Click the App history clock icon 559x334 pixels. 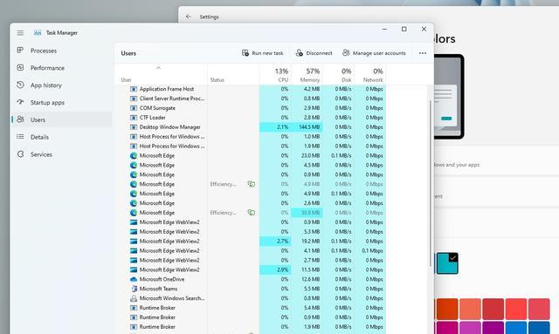pyautogui.click(x=20, y=85)
